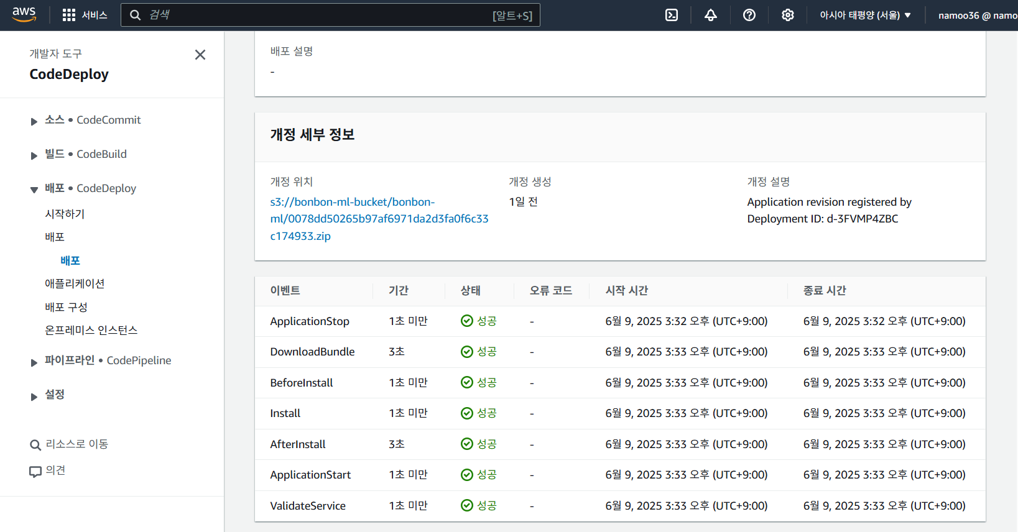Viewport: 1018px width, 532px height.
Task: Close the CodeDeploy side navigation panel
Action: click(200, 55)
